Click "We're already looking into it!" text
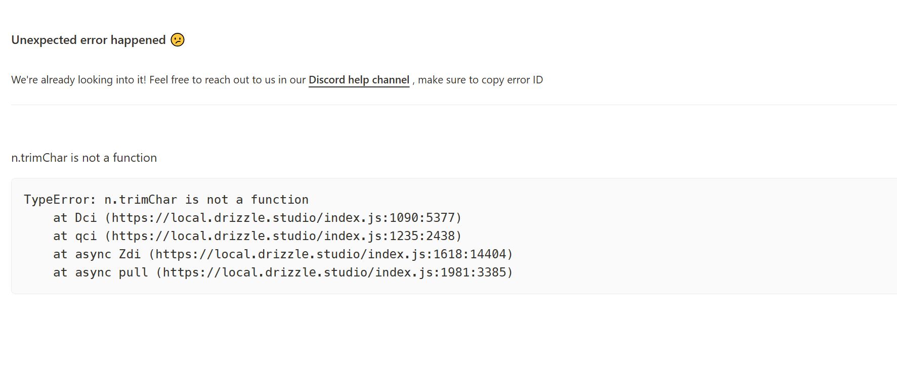This screenshot has height=371, width=897. point(78,80)
